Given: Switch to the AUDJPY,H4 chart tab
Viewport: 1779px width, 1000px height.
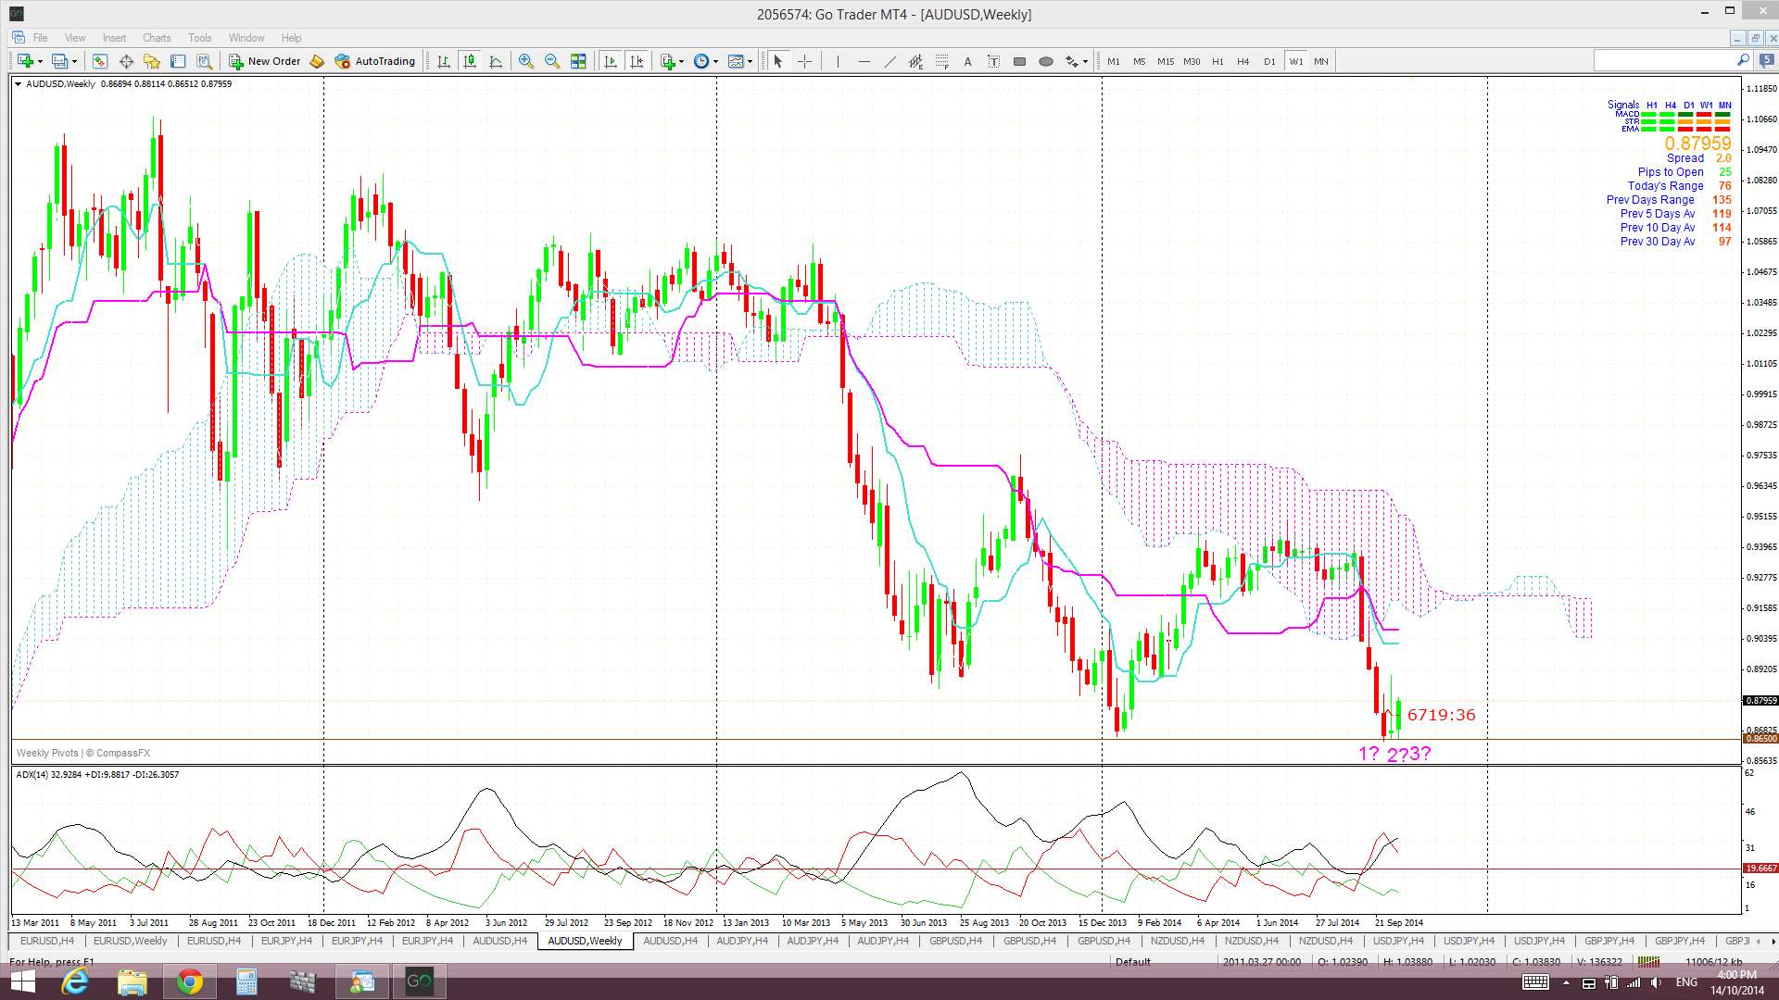Looking at the screenshot, I should (x=741, y=941).
